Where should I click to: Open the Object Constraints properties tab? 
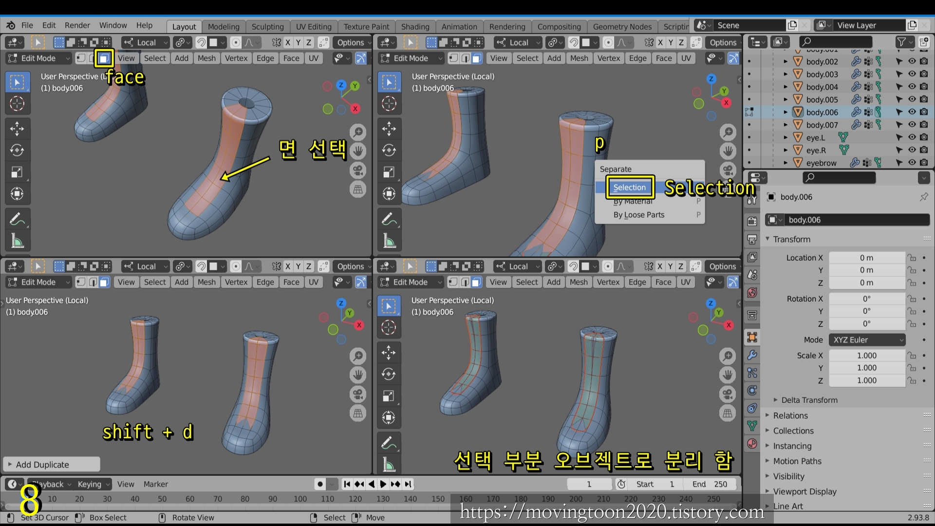tap(752, 408)
